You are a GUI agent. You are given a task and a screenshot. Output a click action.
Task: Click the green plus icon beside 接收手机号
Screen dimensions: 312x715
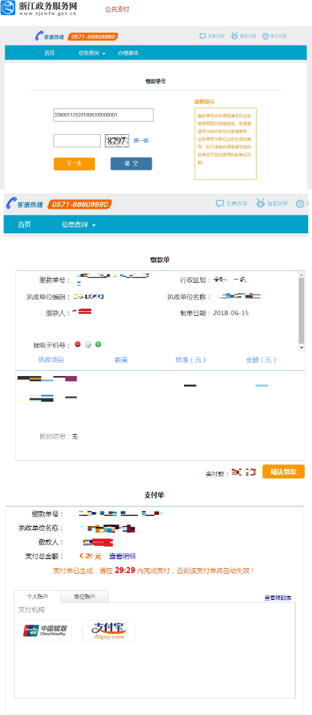pos(98,344)
